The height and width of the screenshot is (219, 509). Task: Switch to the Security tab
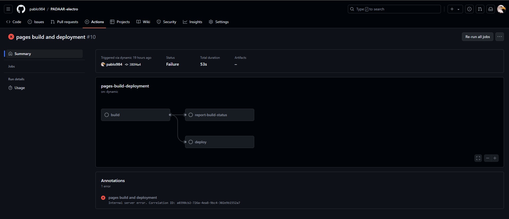pyautogui.click(x=166, y=22)
